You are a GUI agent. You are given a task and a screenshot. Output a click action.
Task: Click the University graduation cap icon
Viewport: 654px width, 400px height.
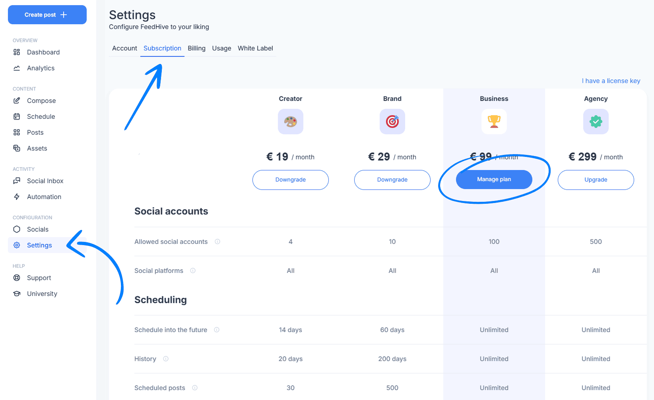tap(17, 294)
